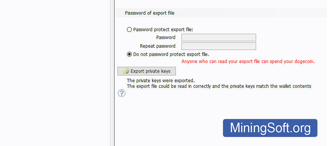Image resolution: width=328 pixels, height=146 pixels.
Task: Click the vertical divider between panels
Action: pos(114,73)
